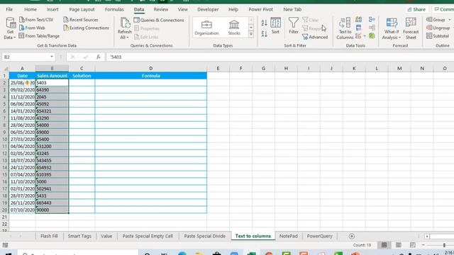Open the Page Layout tab

click(82, 9)
